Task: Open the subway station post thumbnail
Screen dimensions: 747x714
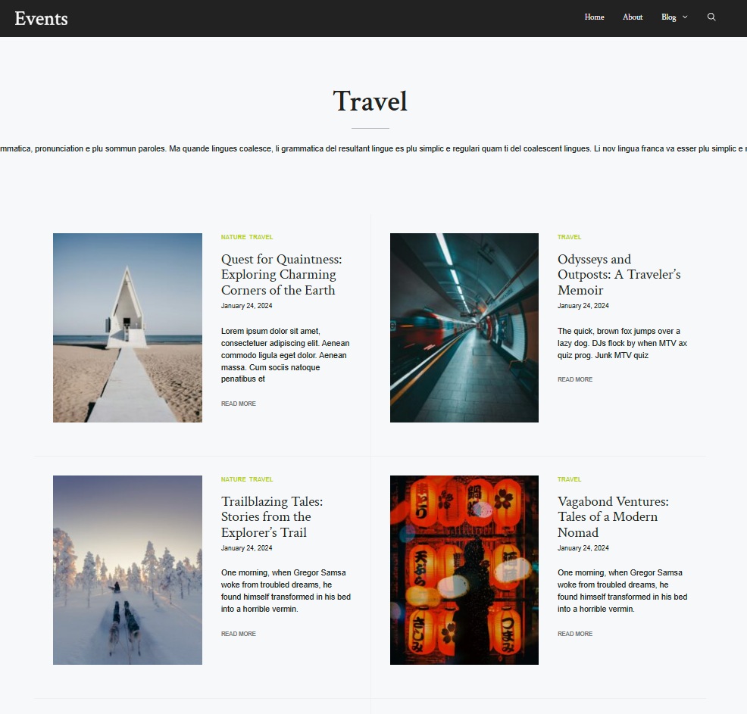Action: (x=464, y=328)
